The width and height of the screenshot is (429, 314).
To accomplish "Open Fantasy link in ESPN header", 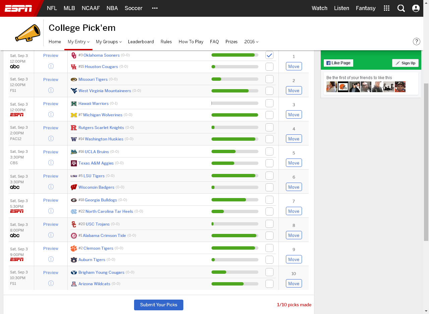I will [366, 8].
